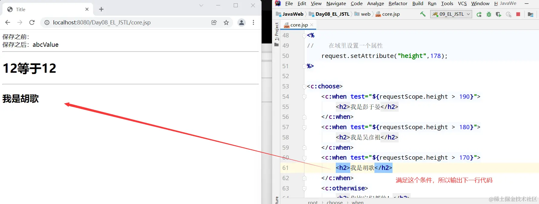Click Day08_EL_JSTL in navigation breadcrumb
The image size is (539, 204).
(329, 14)
